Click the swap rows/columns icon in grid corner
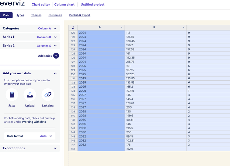 (73, 27)
